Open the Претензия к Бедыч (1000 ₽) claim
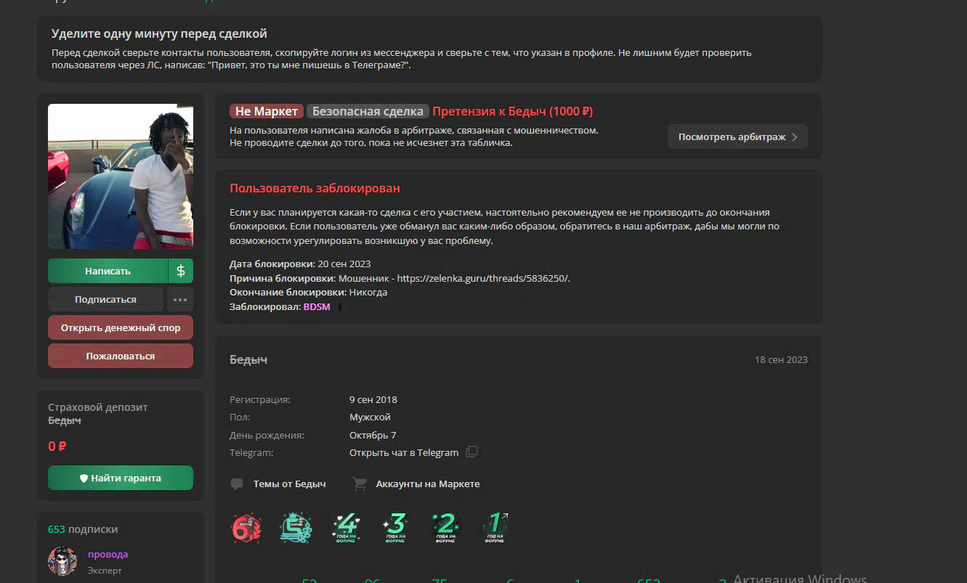 coord(513,111)
